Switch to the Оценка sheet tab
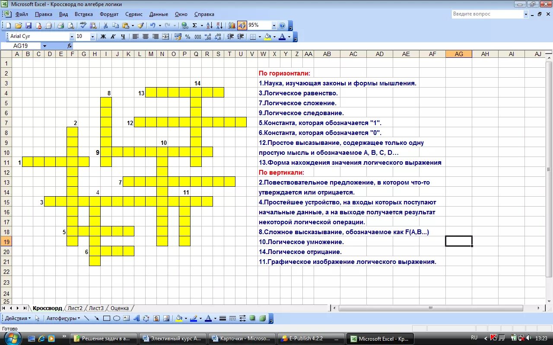Viewport: 553px width, 345px height. click(119, 308)
